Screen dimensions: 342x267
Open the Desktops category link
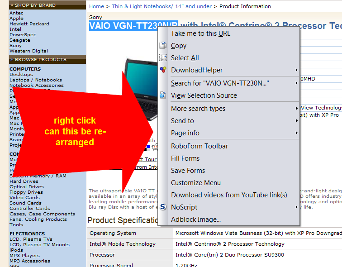pyautogui.click(x=21, y=74)
